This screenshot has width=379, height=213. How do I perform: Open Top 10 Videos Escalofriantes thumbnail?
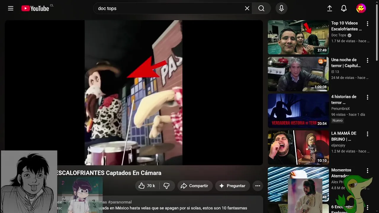pos(298,37)
